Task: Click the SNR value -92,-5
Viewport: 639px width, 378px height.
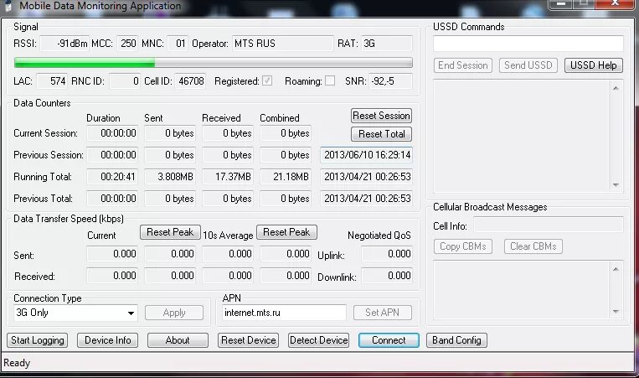Action: [x=390, y=81]
